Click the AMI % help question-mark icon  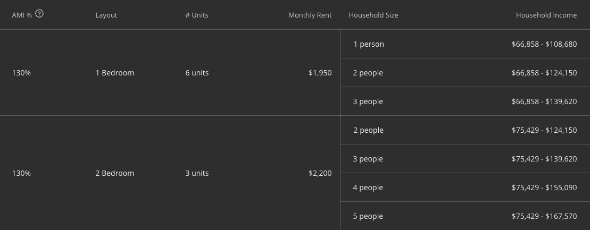point(39,13)
